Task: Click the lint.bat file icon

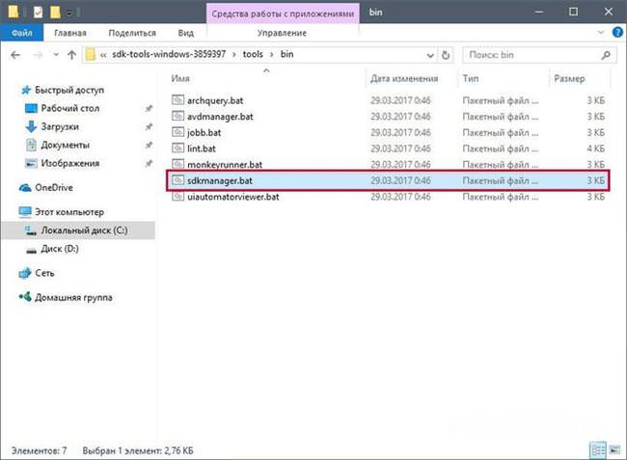Action: coord(177,148)
